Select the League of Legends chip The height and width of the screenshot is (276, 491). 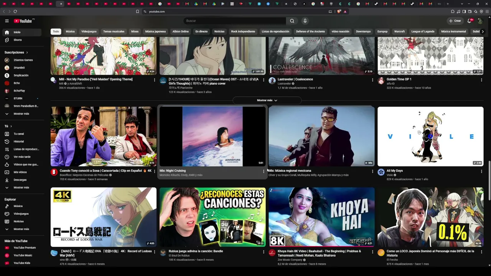[x=423, y=31]
